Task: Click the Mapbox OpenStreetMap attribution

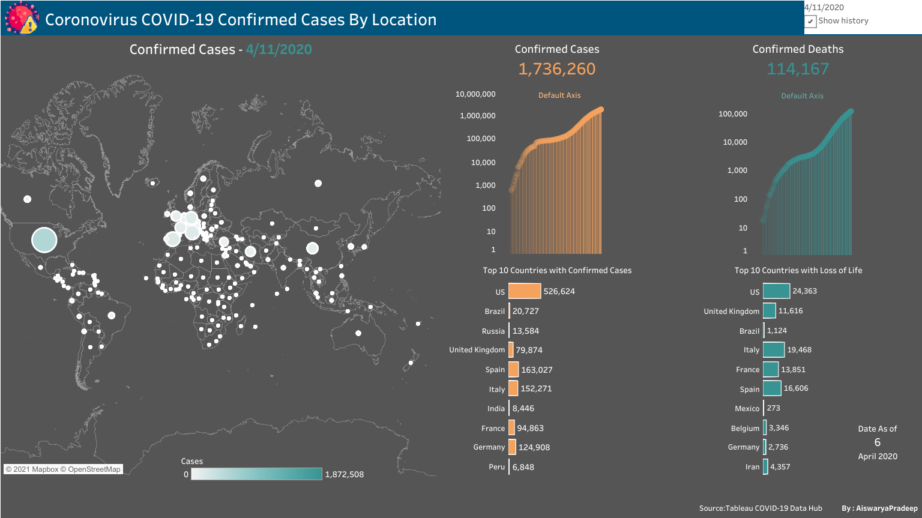Action: click(63, 469)
